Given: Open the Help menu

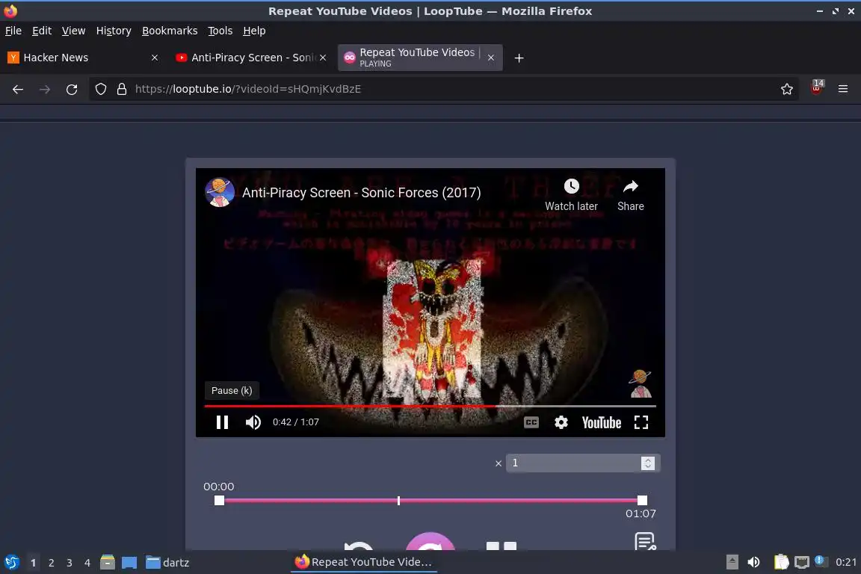Looking at the screenshot, I should [x=254, y=31].
